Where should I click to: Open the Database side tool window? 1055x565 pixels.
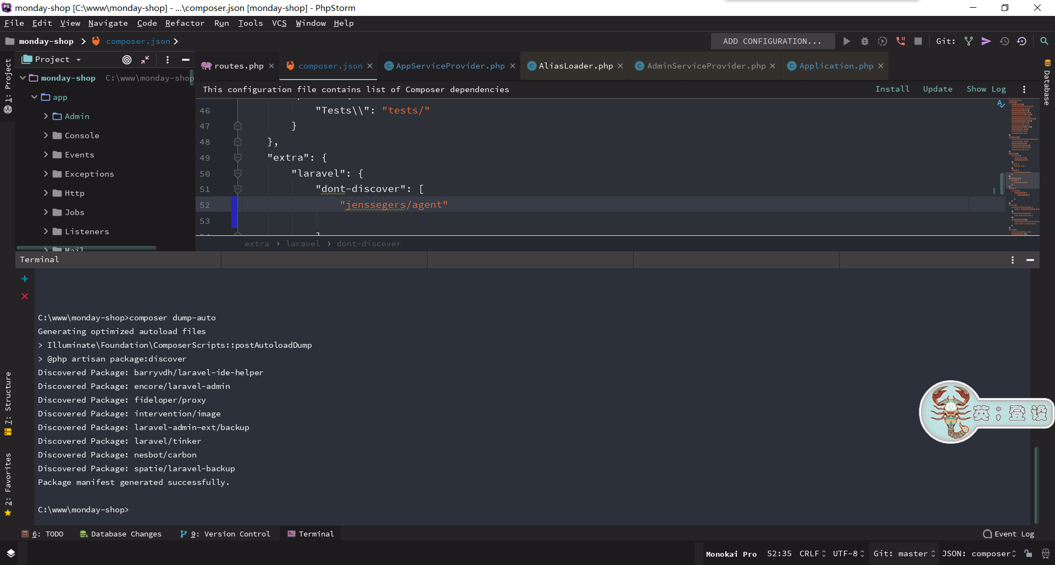click(x=1047, y=82)
